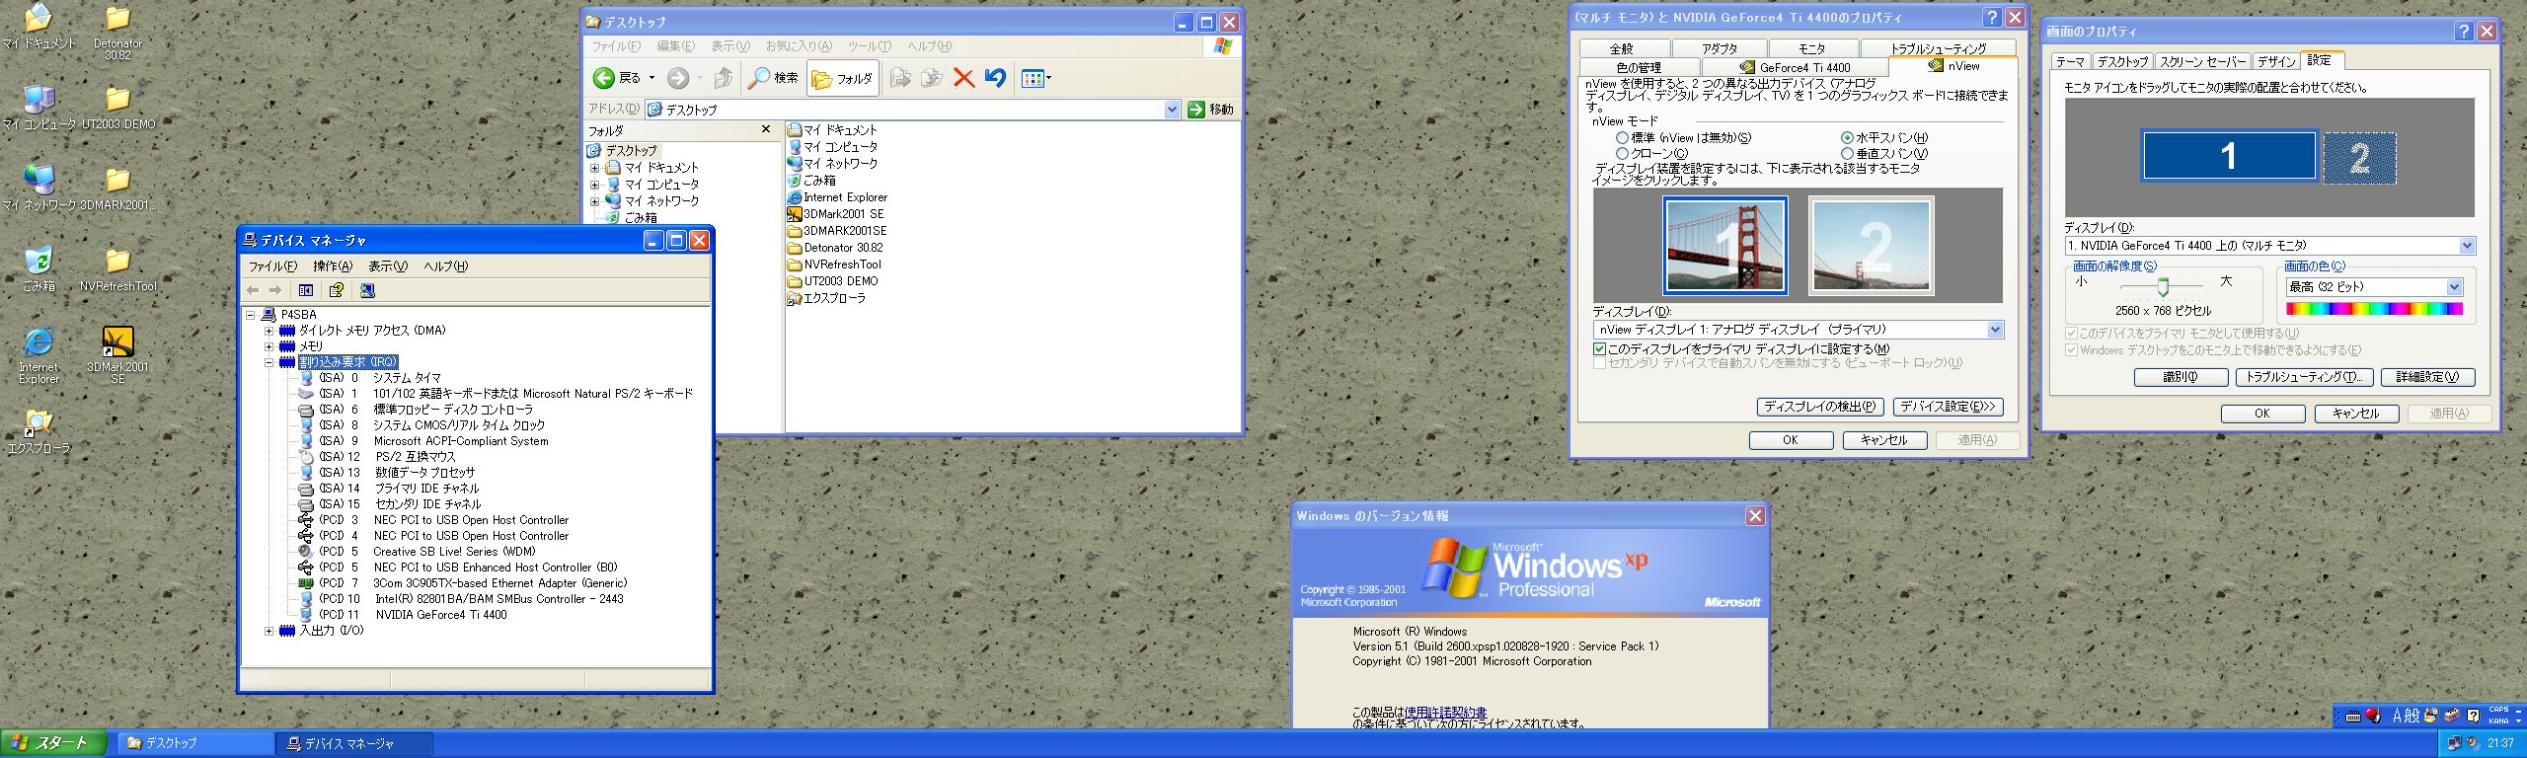Close the folder pane with its X
Screen dimensions: 2527x758
pyautogui.click(x=766, y=129)
